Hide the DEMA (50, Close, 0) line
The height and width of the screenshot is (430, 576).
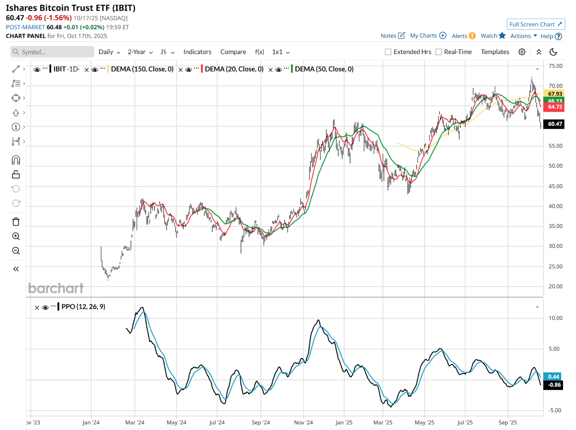point(278,70)
